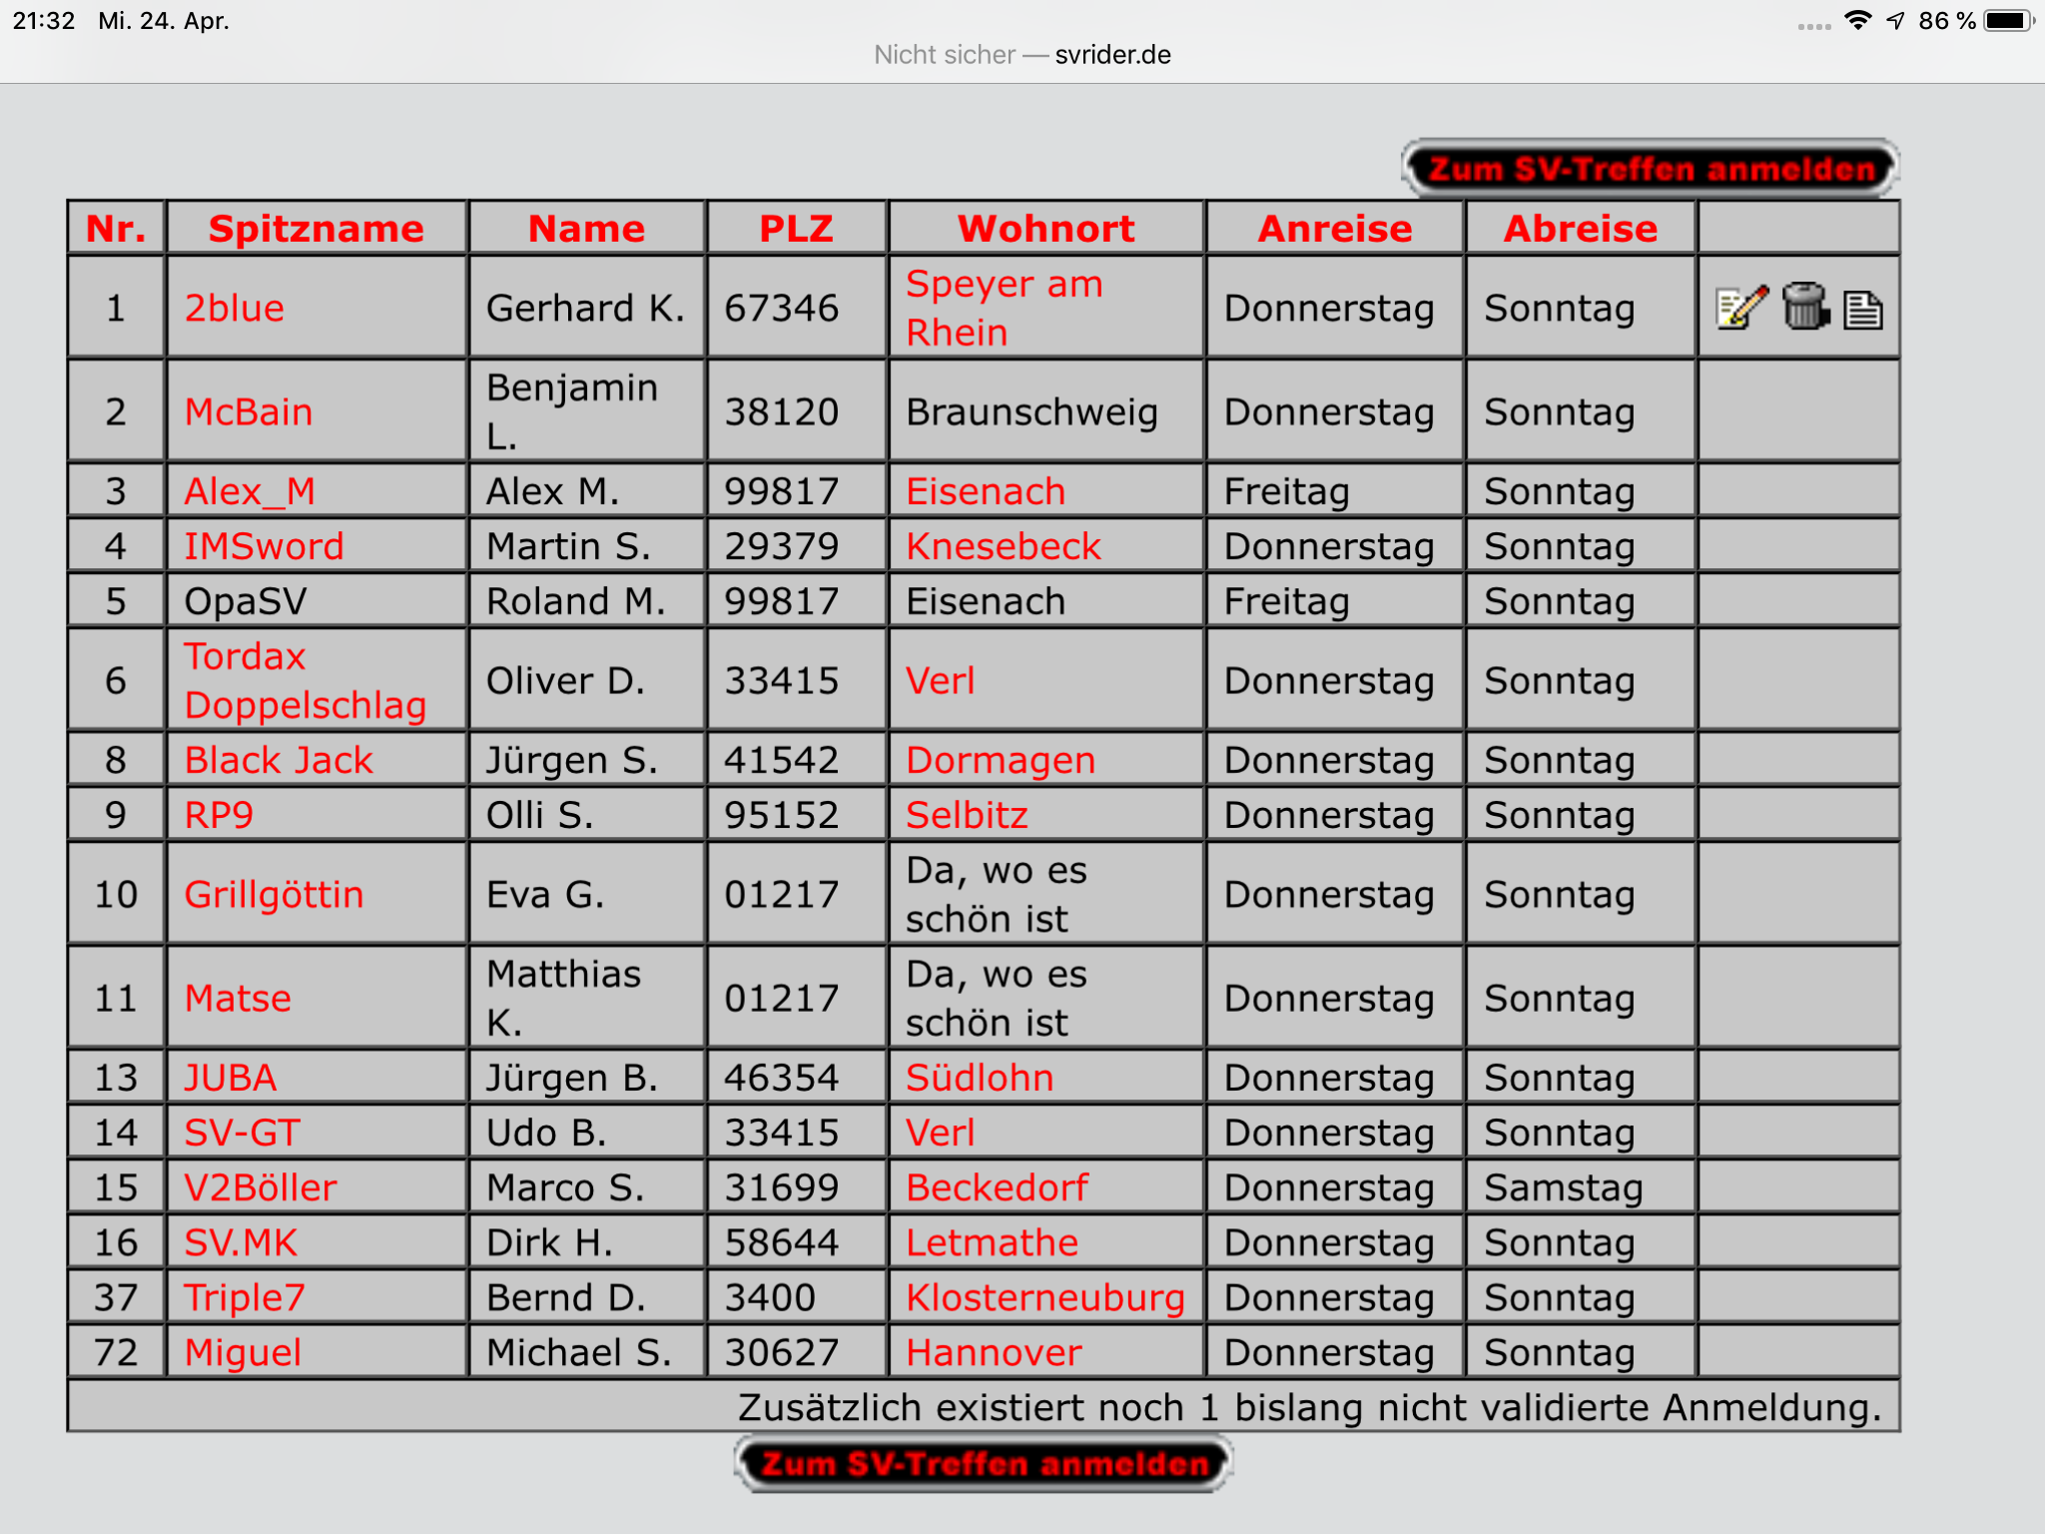Click the edit pencil icon for 2blue
Screen dimensions: 2045x1534
(x=1741, y=308)
